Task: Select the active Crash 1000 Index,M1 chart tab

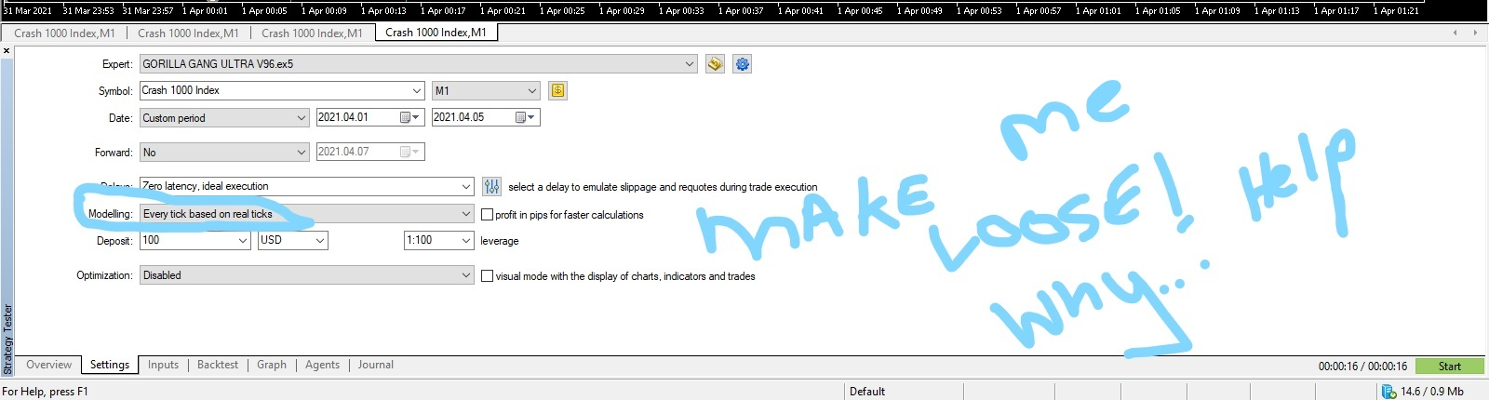Action: [436, 33]
